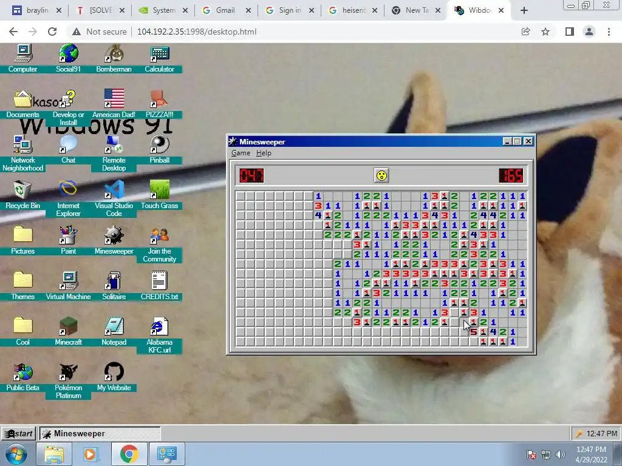Switch to the braylin browser tab

click(x=37, y=10)
